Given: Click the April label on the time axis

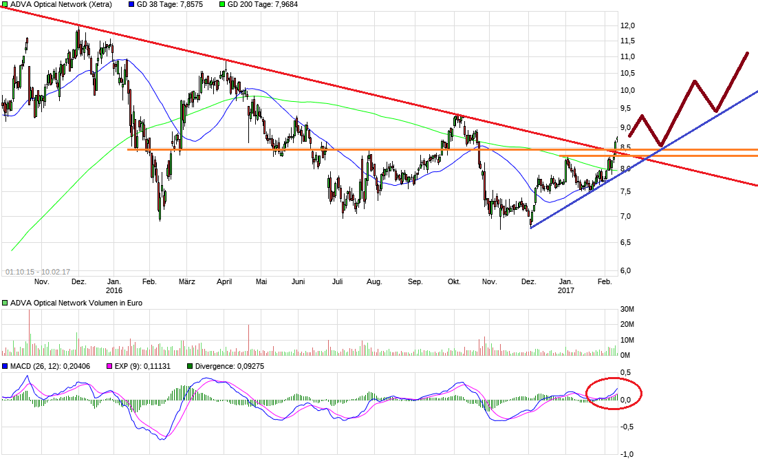Looking at the screenshot, I should [x=224, y=282].
